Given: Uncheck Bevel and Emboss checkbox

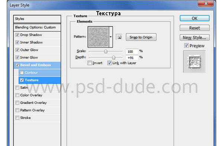Looking at the screenshot, I should click(x=17, y=65).
